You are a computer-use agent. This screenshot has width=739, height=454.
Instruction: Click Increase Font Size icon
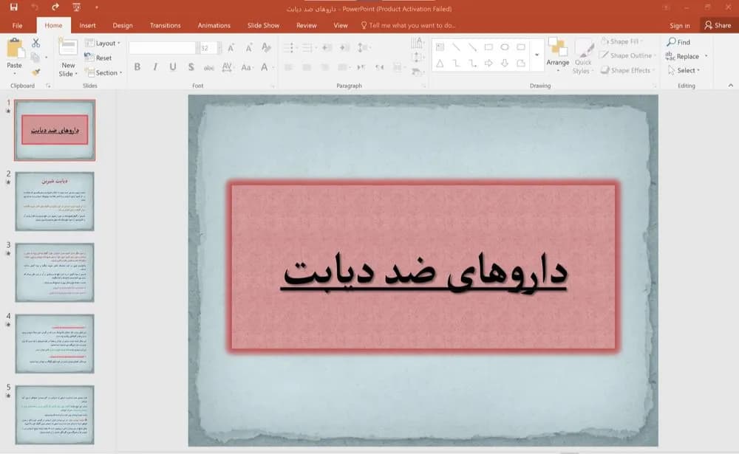[x=231, y=48]
